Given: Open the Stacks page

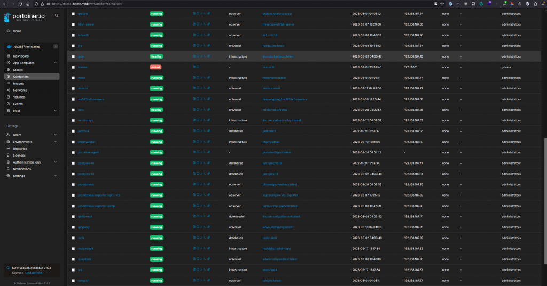Looking at the screenshot, I should [18, 70].
